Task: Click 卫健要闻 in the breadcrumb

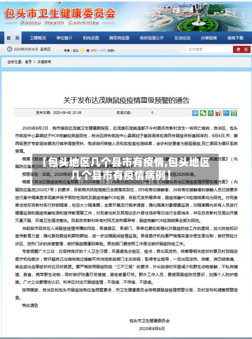Action: coord(44,62)
